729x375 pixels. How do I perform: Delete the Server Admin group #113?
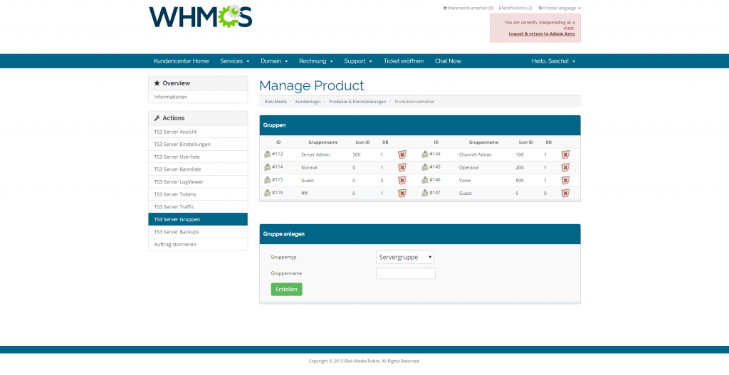pyautogui.click(x=402, y=154)
